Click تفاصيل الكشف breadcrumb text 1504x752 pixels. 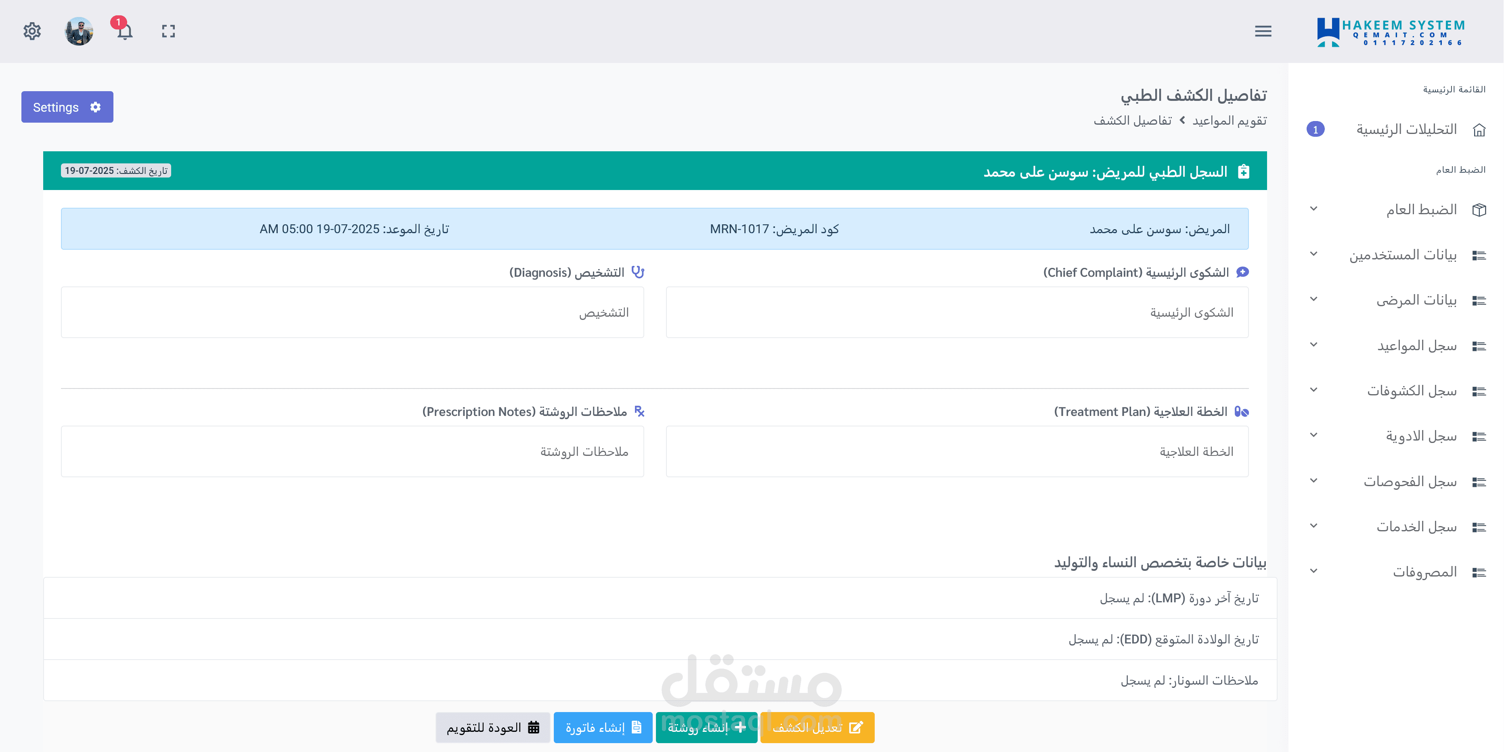(x=1133, y=121)
